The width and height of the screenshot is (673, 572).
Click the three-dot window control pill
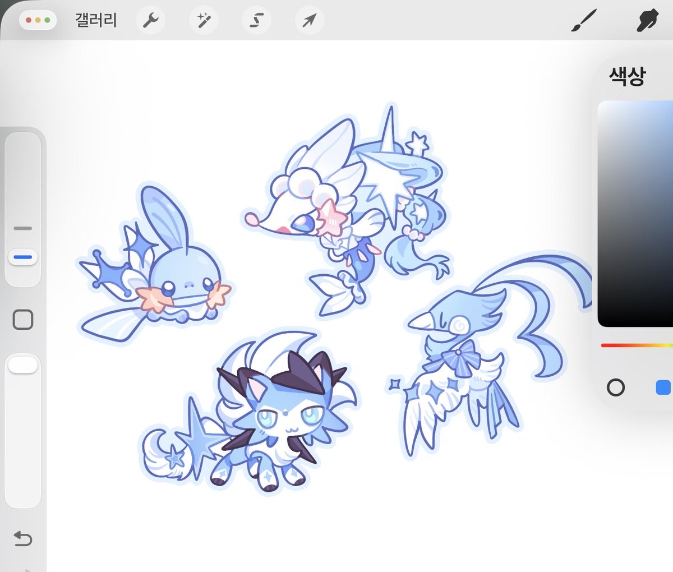click(x=38, y=20)
